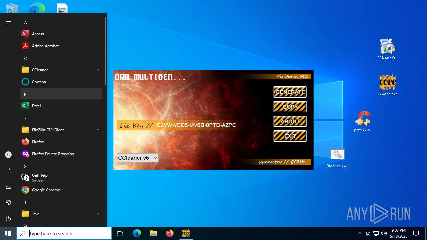Open Pictures from Start sidebar
427x240 pixels.
(x=8, y=187)
